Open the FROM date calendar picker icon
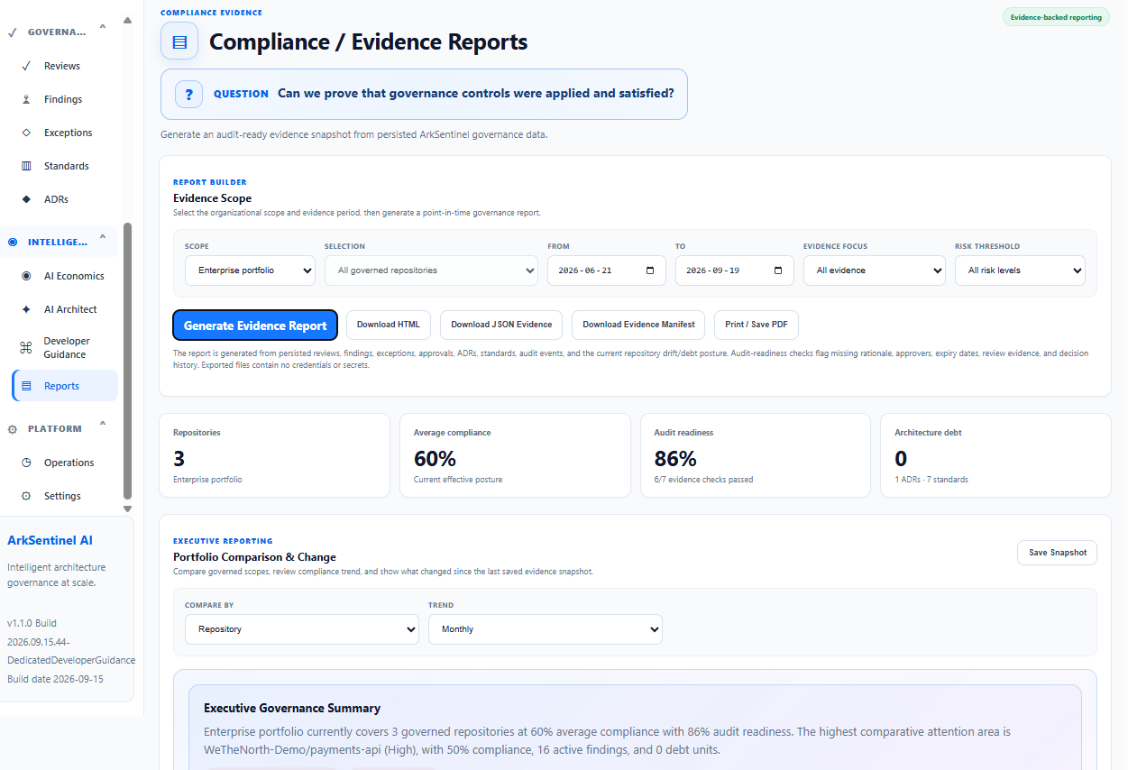 pos(651,270)
